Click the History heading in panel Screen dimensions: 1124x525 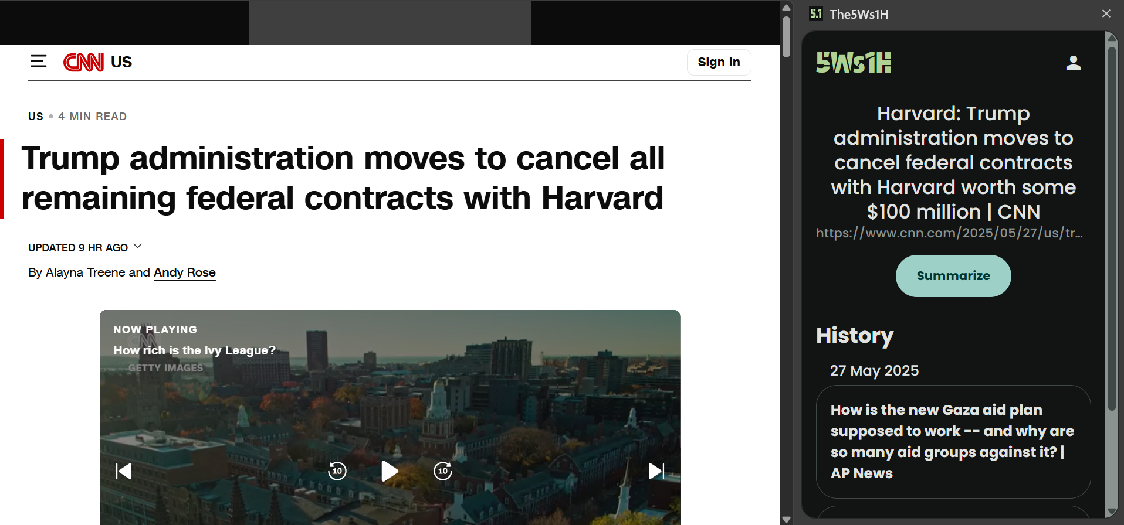[x=855, y=336]
